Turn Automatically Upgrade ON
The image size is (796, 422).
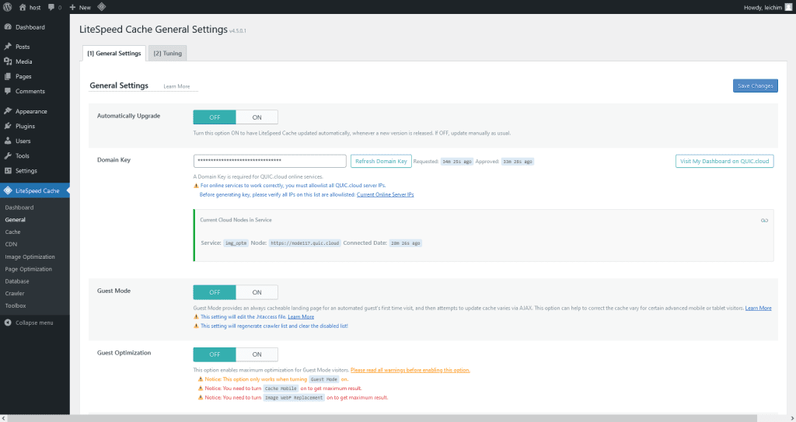point(257,117)
